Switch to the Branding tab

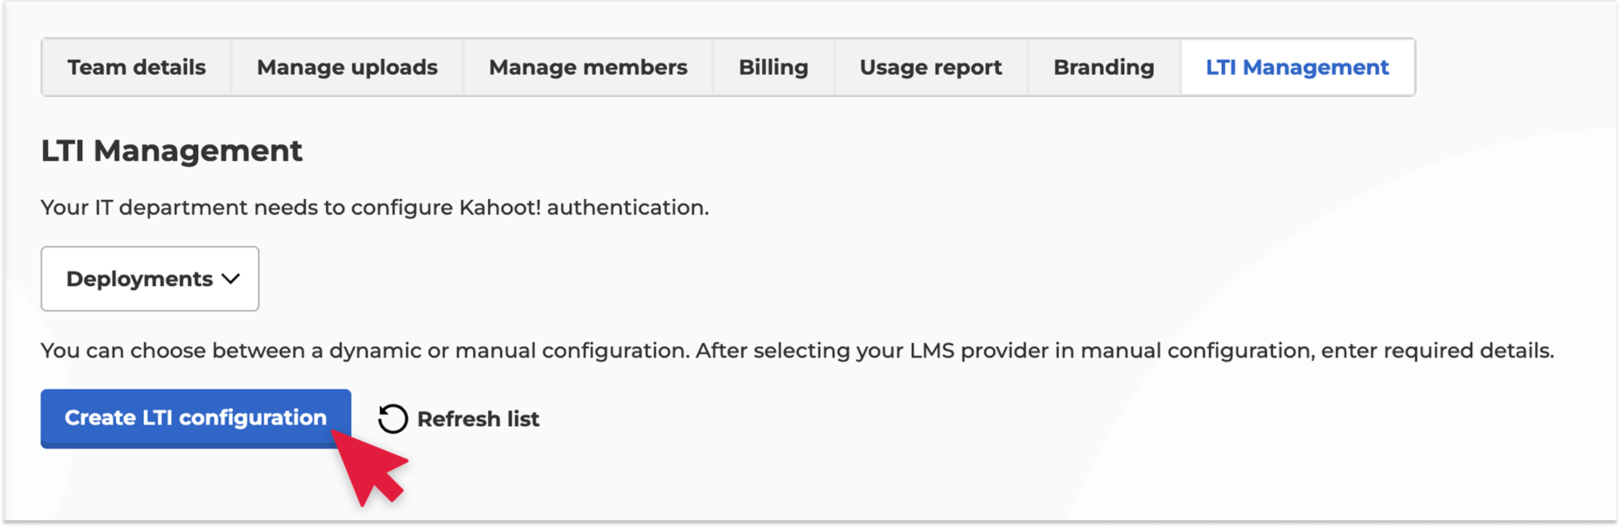click(x=1103, y=67)
